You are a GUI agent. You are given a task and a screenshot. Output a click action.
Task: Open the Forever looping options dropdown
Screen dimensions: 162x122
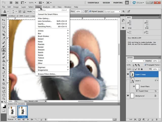[12, 119]
